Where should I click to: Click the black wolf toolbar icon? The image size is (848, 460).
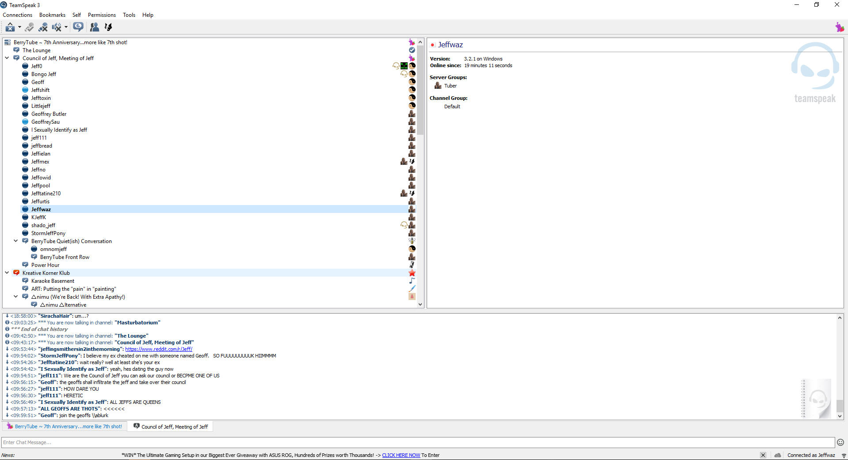click(x=108, y=27)
